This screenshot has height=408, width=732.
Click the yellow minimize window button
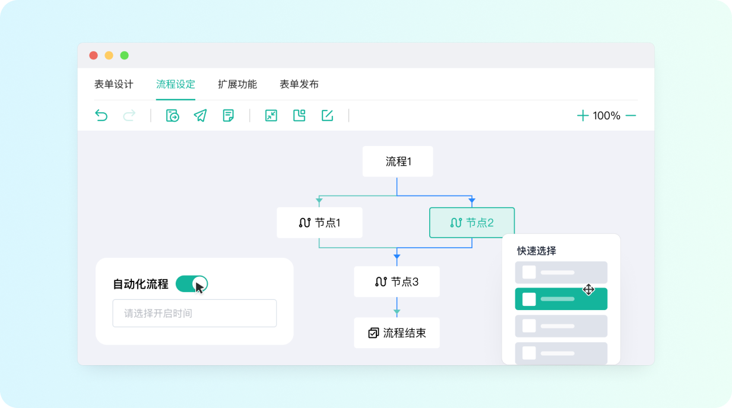pyautogui.click(x=109, y=55)
